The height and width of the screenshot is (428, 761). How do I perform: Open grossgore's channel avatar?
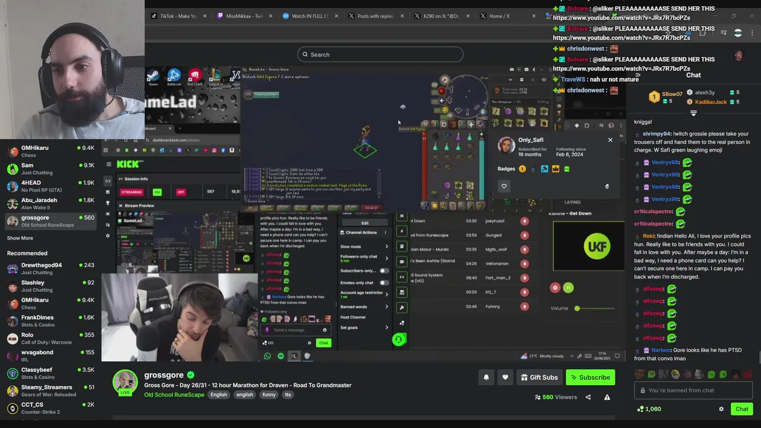125,382
